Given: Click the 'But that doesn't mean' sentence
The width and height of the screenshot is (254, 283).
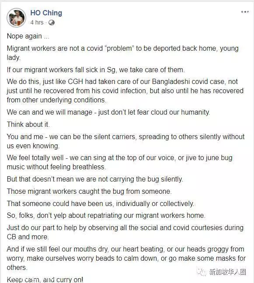Looking at the screenshot, I should (x=95, y=179).
